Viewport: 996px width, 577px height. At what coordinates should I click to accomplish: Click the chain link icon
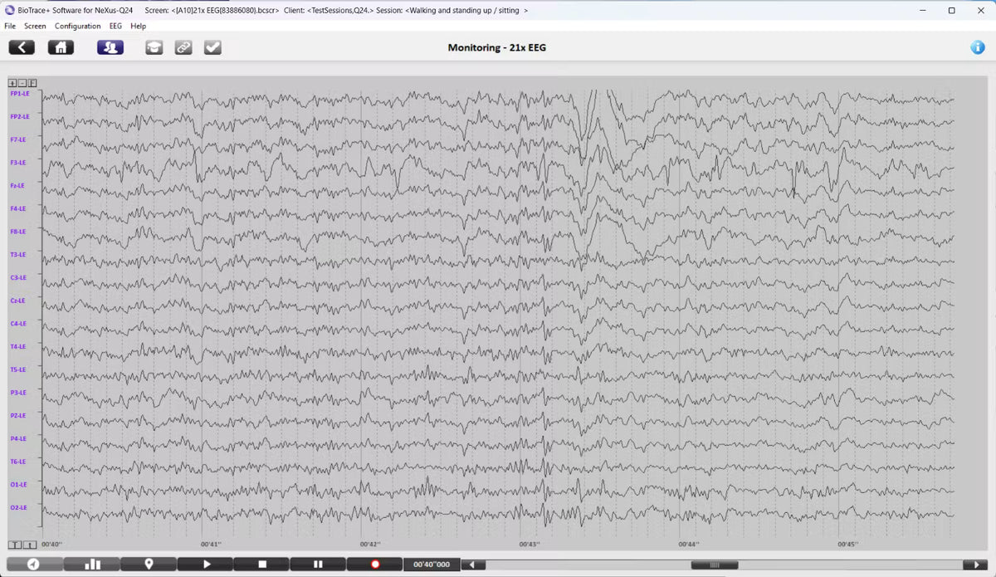point(183,47)
